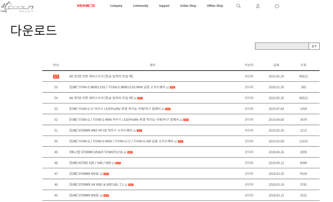The width and height of the screenshot is (333, 202).
Task: Click HOT badge on STORMX H4 VIBE row
Action: click(x=131, y=185)
